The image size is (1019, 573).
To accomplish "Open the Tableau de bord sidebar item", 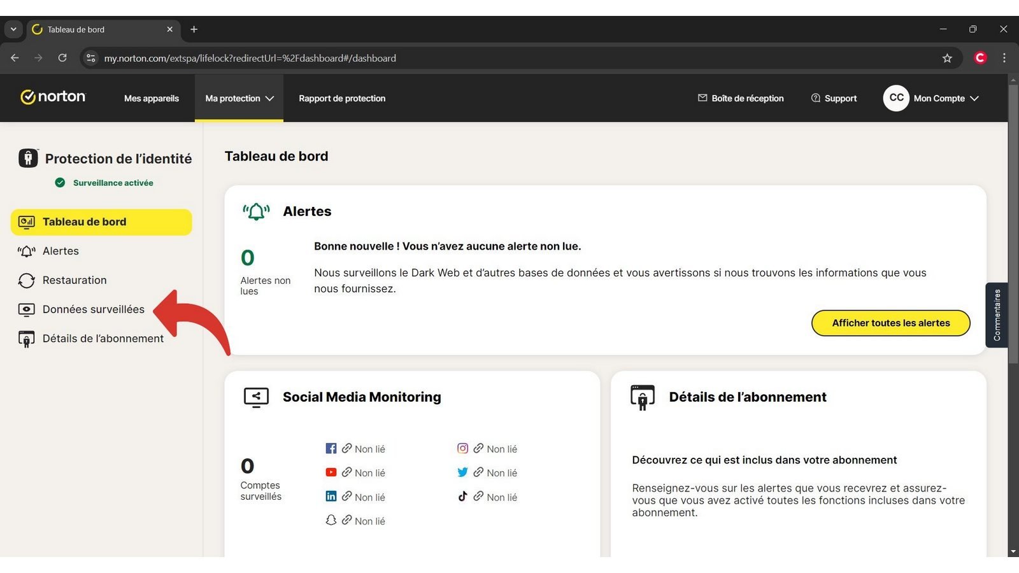I will [x=101, y=222].
